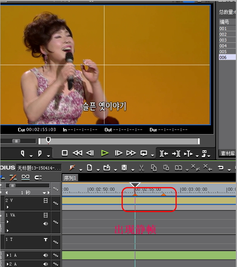The image size is (237, 267).
Task: Open the Set Out dropdown arrow
Action: [49, 156]
